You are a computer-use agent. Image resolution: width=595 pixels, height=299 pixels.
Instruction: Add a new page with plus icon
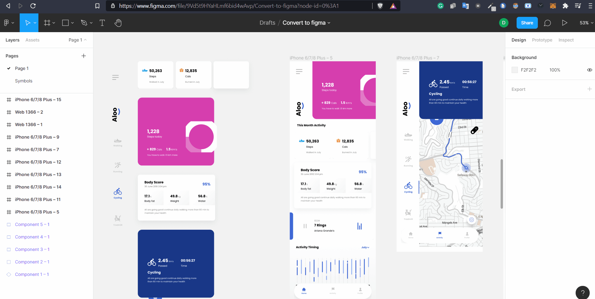84,56
